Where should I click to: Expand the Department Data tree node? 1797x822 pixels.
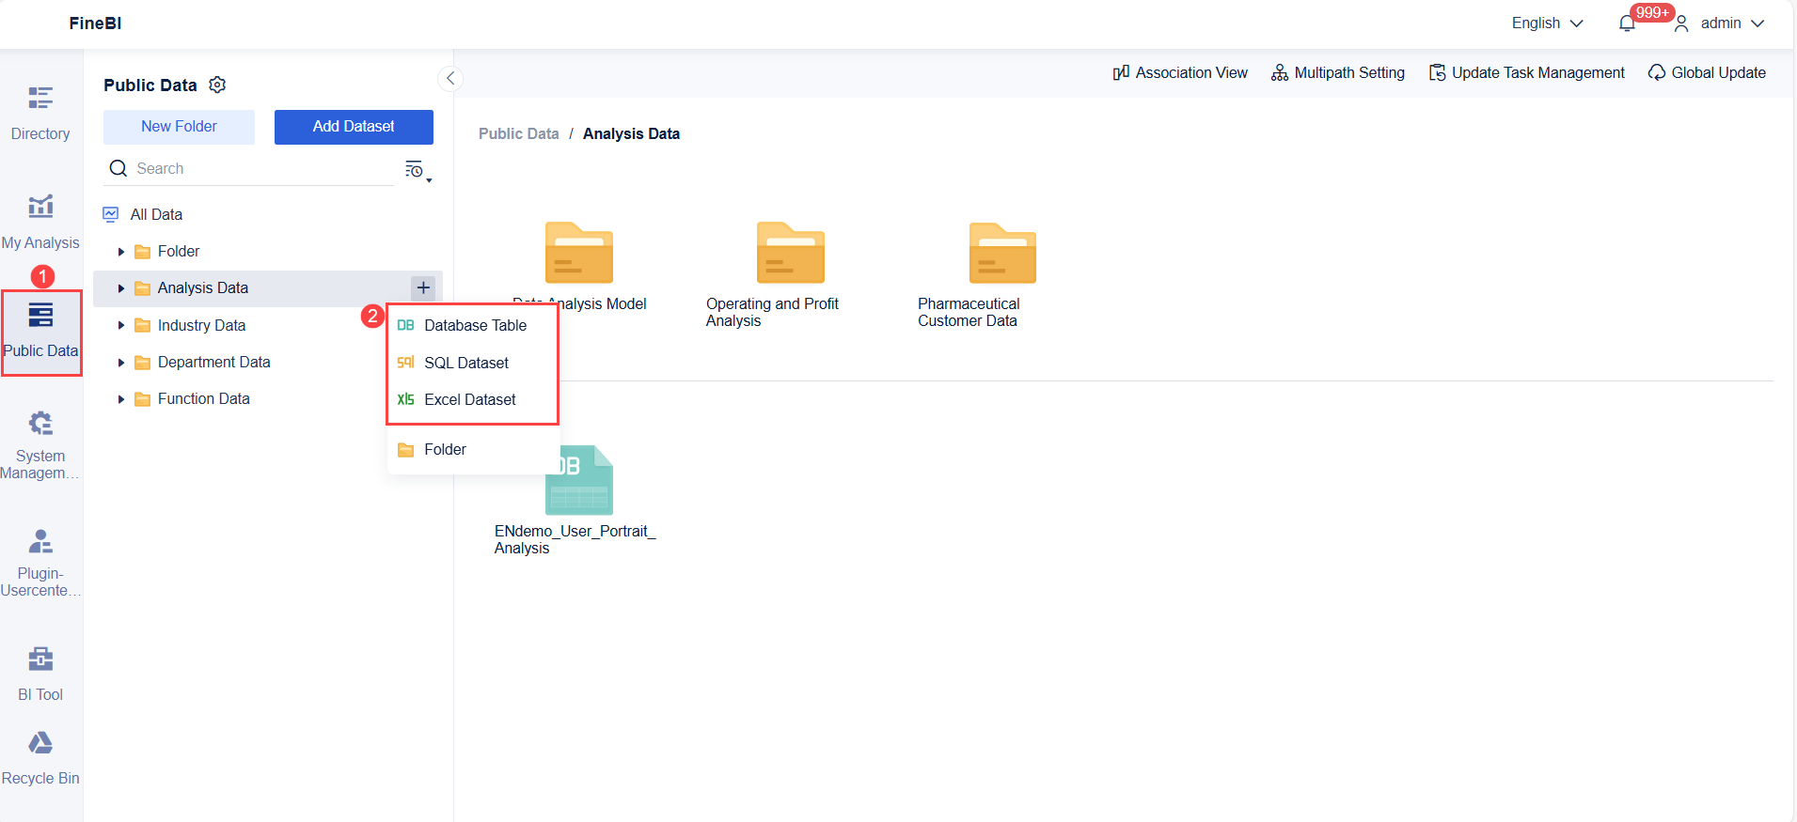(x=121, y=363)
